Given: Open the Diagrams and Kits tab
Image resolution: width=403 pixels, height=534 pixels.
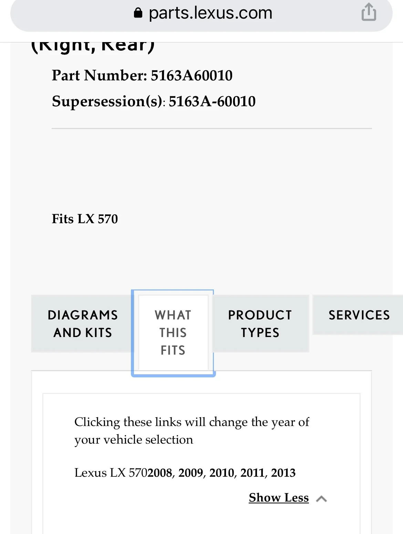Looking at the screenshot, I should (83, 324).
